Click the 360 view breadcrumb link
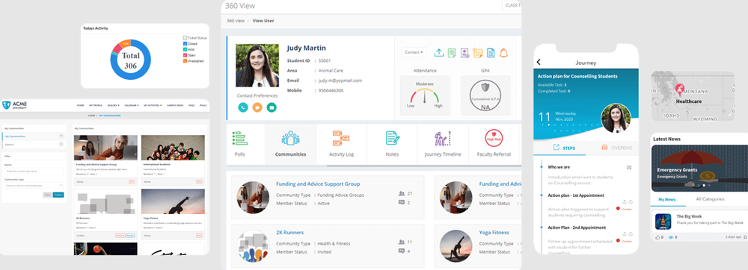The height and width of the screenshot is (270, 748). point(236,21)
